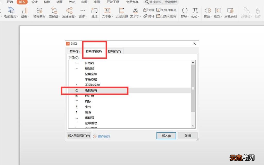Switch to 符号(S) tab in dialog
The image size is (264, 165).
[x=75, y=51]
